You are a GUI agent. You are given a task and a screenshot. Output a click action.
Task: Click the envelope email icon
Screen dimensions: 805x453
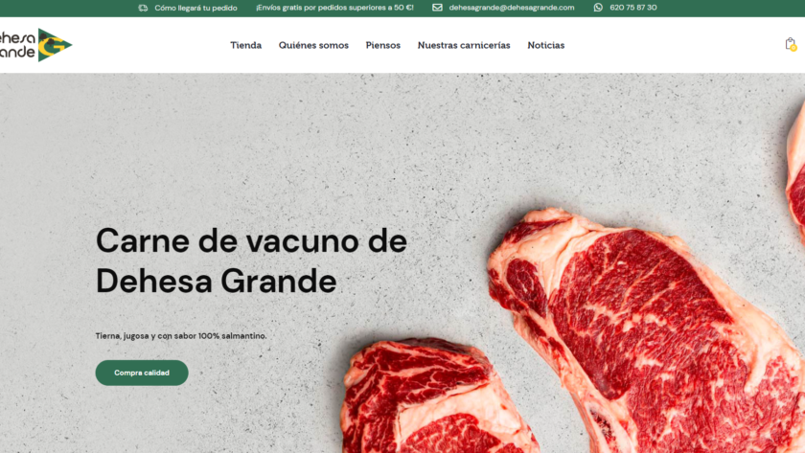[437, 7]
